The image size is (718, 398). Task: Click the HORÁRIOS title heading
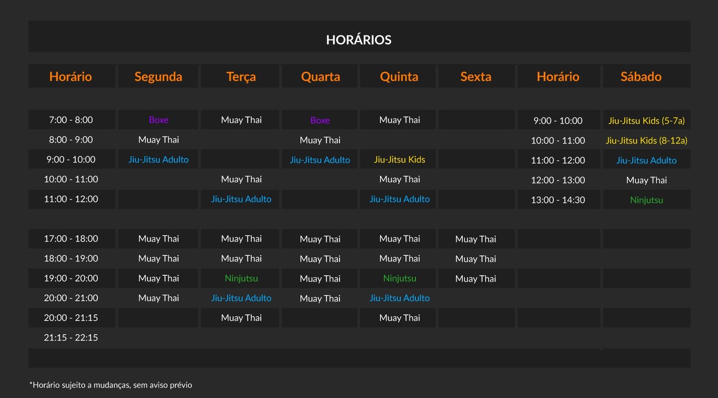coord(359,40)
